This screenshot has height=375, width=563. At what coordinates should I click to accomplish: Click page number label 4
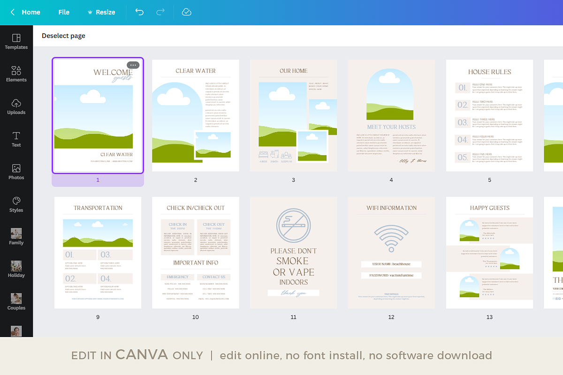point(391,180)
